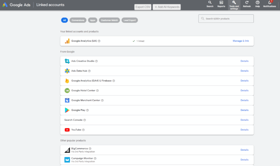
Task: Open Details for Google Merchant Center
Action: pos(244,100)
